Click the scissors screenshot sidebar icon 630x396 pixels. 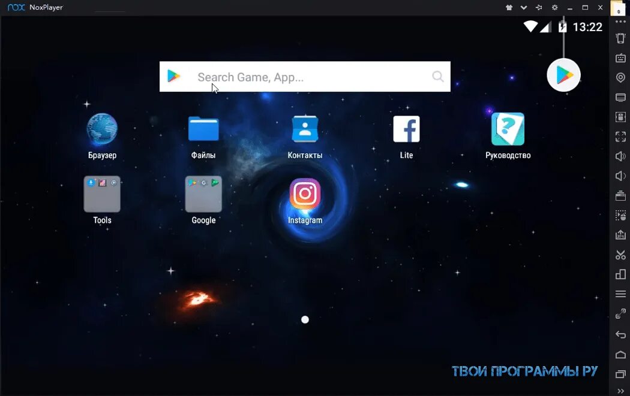620,255
